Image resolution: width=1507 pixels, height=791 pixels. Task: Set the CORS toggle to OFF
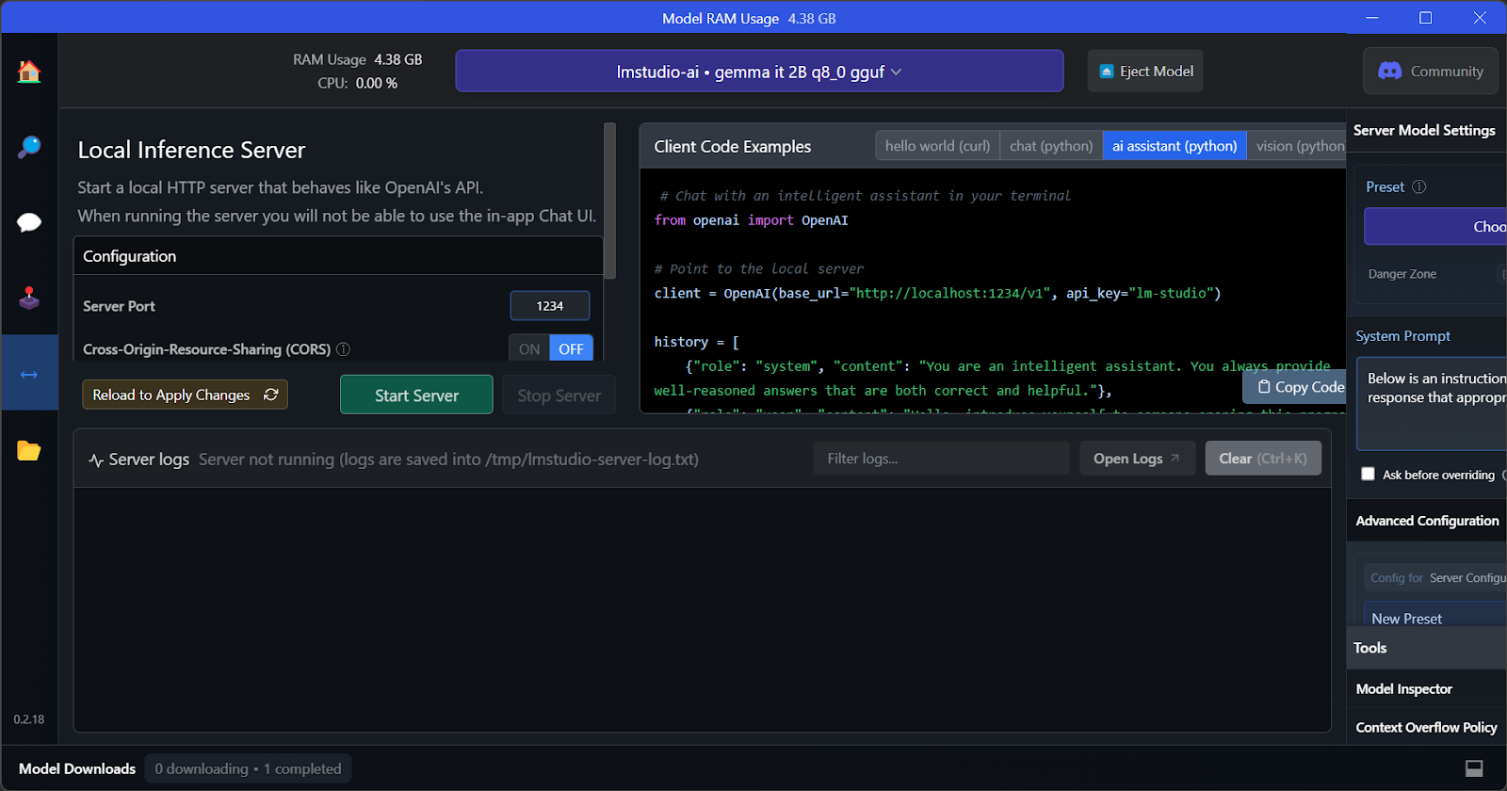click(571, 348)
